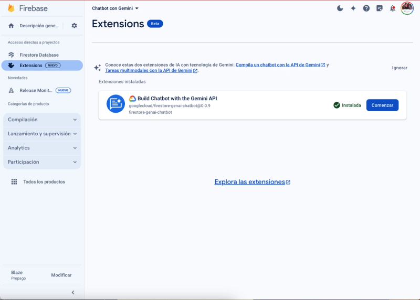Open the notifications bell
Viewport: 420px width, 300px height.
click(392, 8)
